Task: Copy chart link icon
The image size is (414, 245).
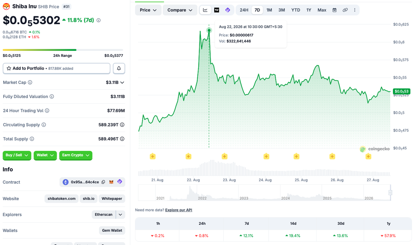Action: [x=345, y=10]
